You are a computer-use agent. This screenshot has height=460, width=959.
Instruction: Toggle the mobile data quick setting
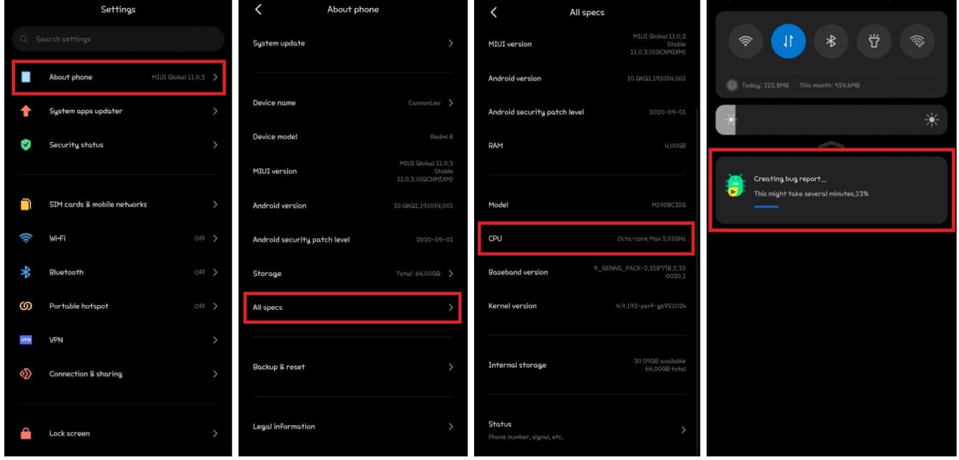click(x=788, y=41)
